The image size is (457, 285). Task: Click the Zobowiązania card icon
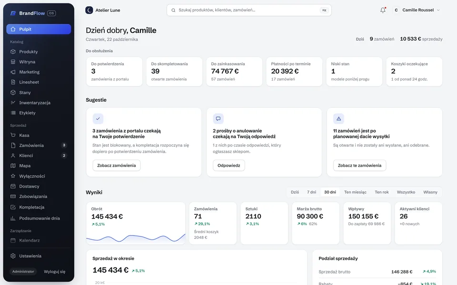pos(13,197)
